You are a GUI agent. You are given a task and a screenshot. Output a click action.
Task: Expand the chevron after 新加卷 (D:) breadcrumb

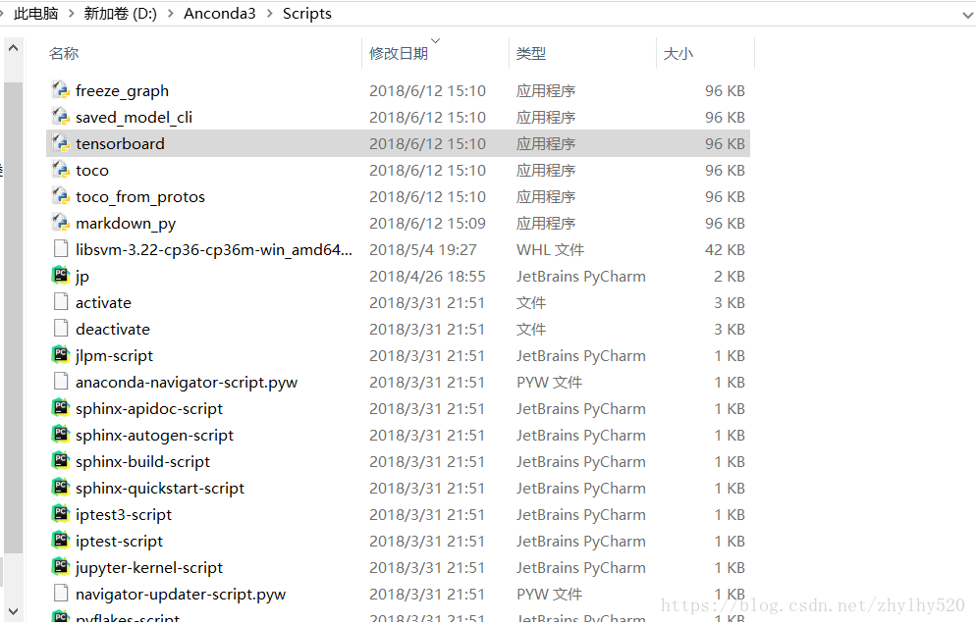170,14
